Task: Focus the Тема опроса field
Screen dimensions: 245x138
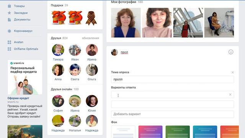Action: coord(173,79)
